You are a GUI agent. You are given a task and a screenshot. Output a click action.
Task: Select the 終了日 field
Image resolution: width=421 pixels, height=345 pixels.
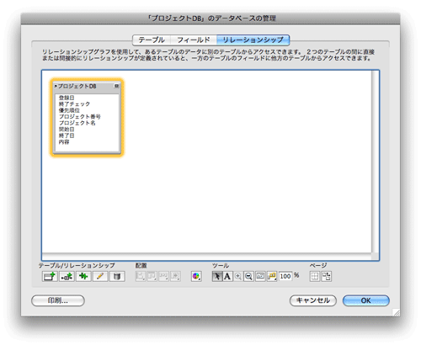pyautogui.click(x=67, y=135)
